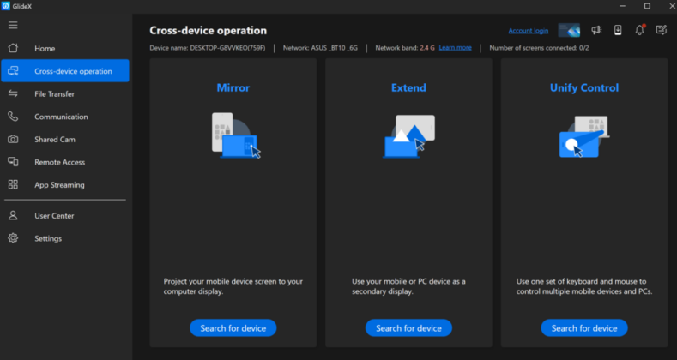Click the Learn more link
The height and width of the screenshot is (360, 677).
[x=455, y=47]
